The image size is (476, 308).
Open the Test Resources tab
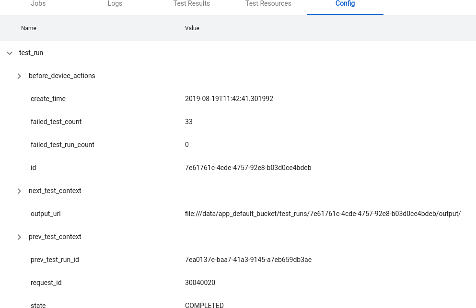pyautogui.click(x=268, y=4)
